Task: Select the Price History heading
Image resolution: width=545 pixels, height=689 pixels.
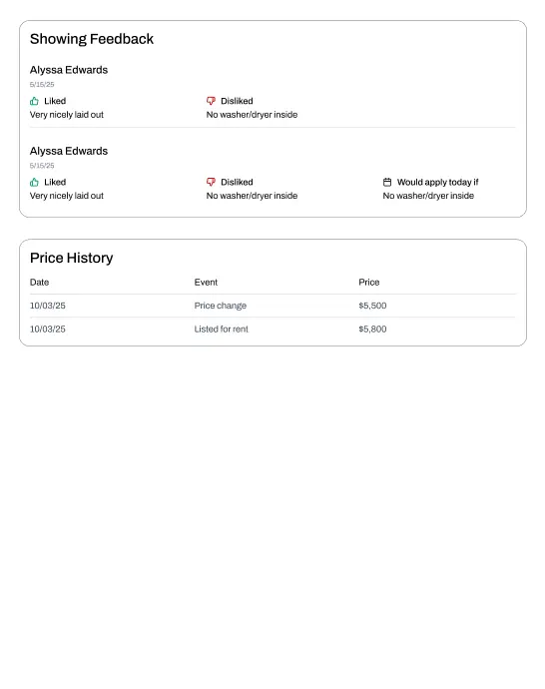Action: [72, 258]
